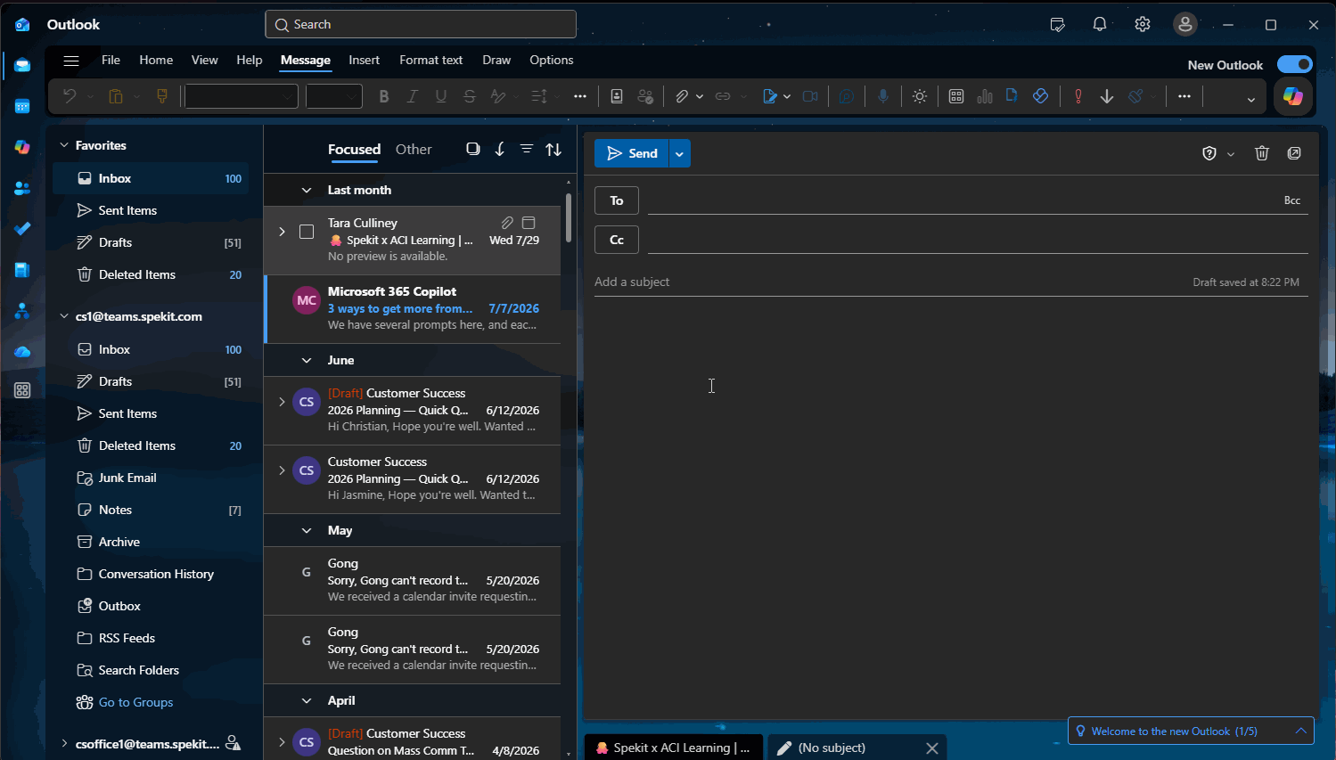This screenshot has width=1336, height=760.
Task: Switch to the Format text tab
Action: tap(430, 60)
